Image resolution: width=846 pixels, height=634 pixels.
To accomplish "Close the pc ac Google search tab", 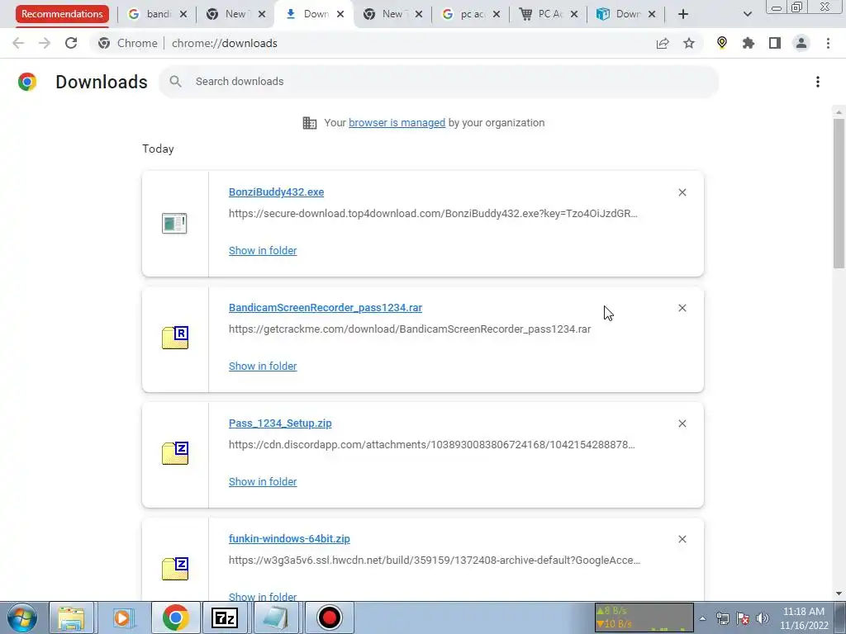I will pyautogui.click(x=497, y=14).
